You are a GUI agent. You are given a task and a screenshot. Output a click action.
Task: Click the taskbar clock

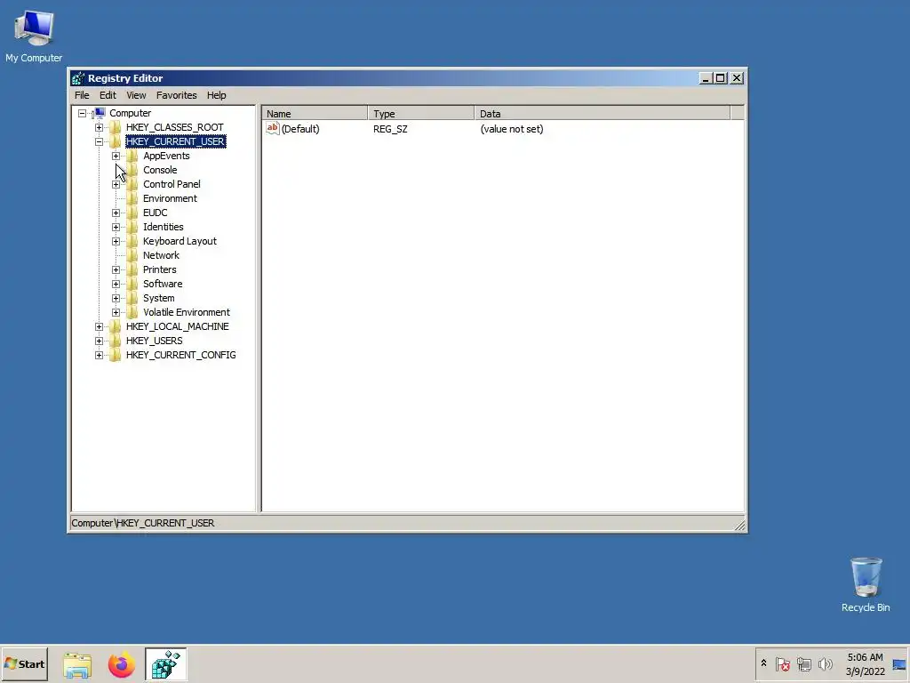(x=865, y=663)
